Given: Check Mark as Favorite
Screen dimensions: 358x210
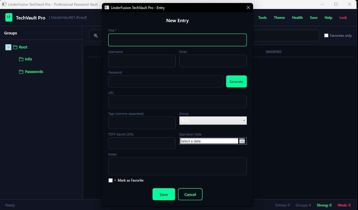Looking at the screenshot, I should (111, 180).
